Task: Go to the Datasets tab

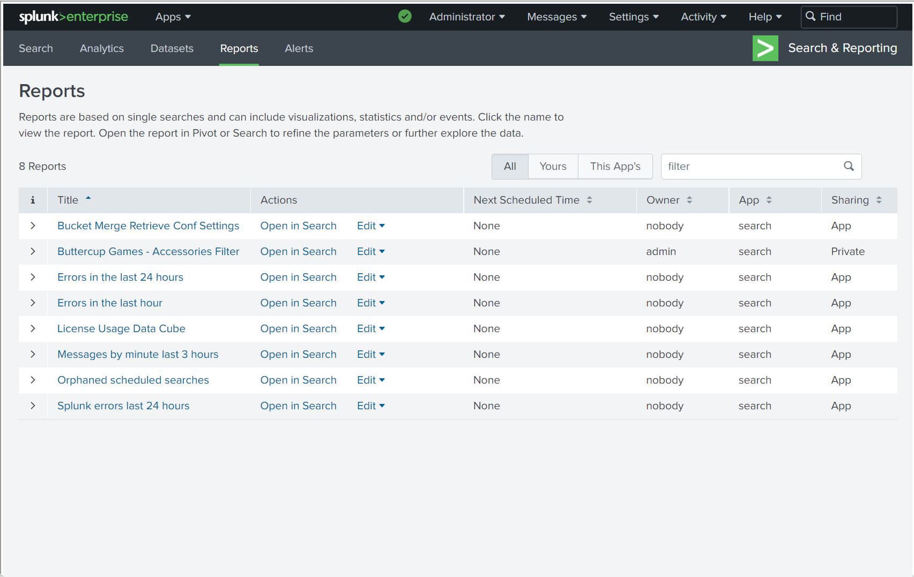Action: pyautogui.click(x=172, y=48)
